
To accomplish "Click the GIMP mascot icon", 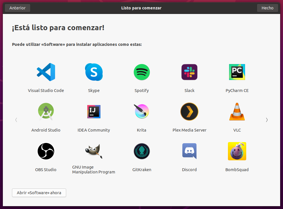I will pos(94,151).
